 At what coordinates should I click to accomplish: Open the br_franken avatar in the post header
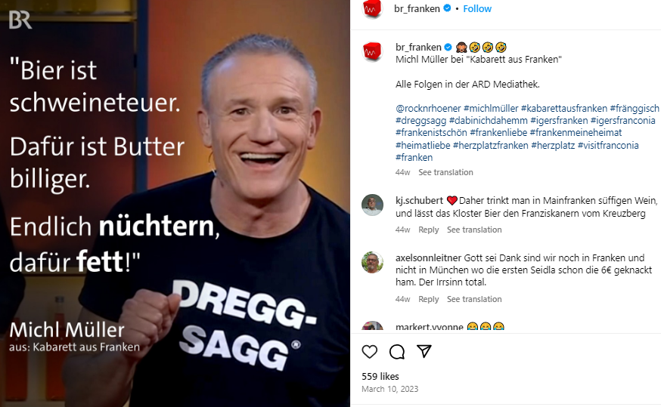[372, 9]
